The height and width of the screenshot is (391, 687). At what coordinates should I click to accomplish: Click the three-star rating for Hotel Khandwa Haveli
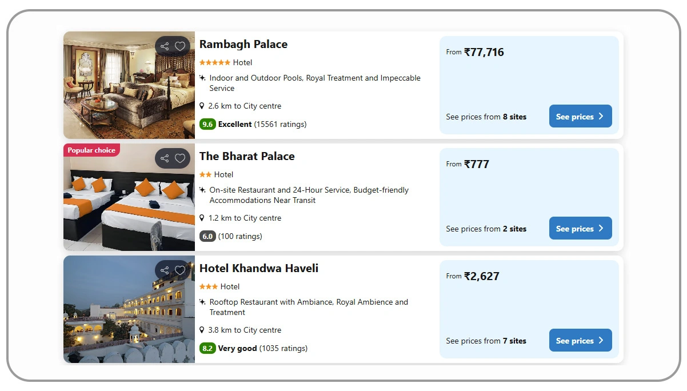coord(207,286)
